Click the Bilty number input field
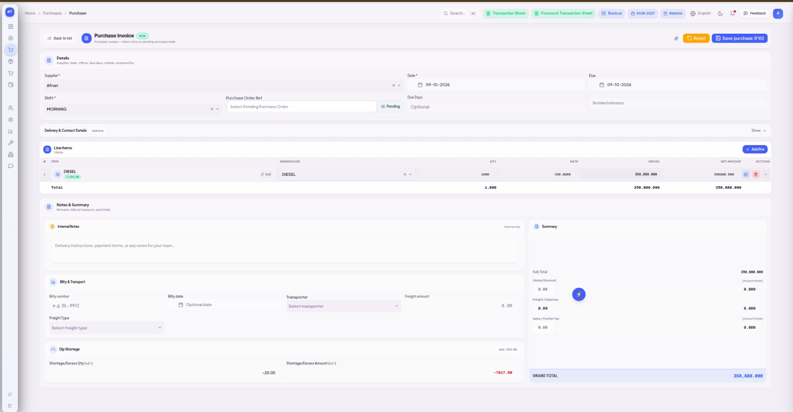The width and height of the screenshot is (793, 412). click(x=106, y=306)
